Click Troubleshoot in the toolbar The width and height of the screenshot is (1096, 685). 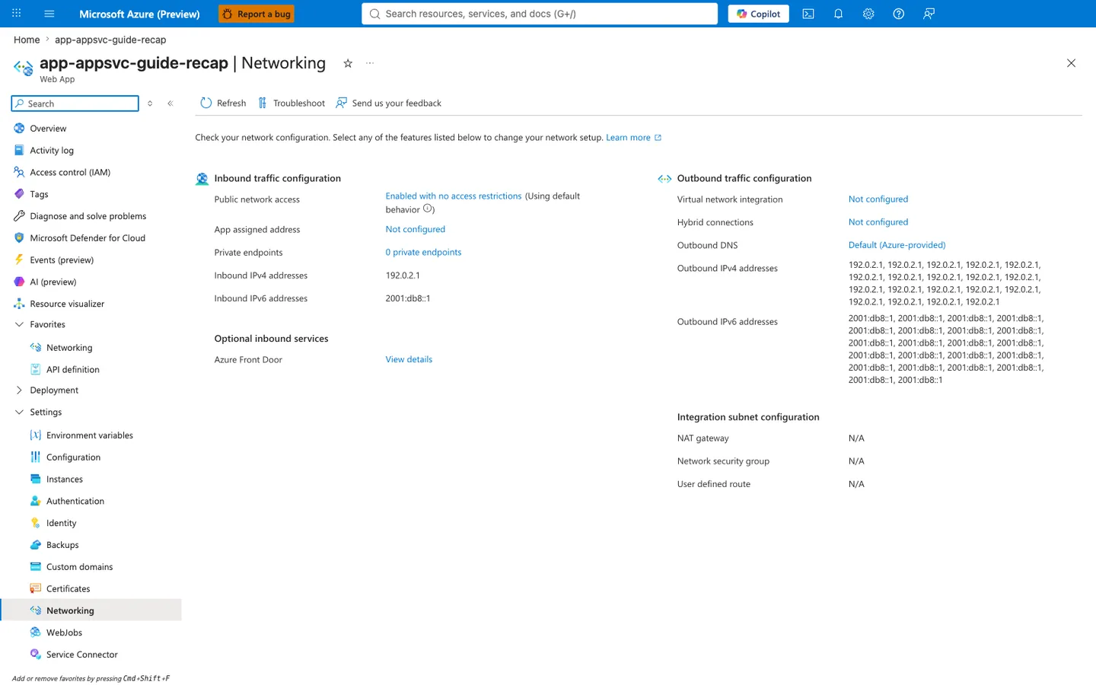pyautogui.click(x=292, y=103)
